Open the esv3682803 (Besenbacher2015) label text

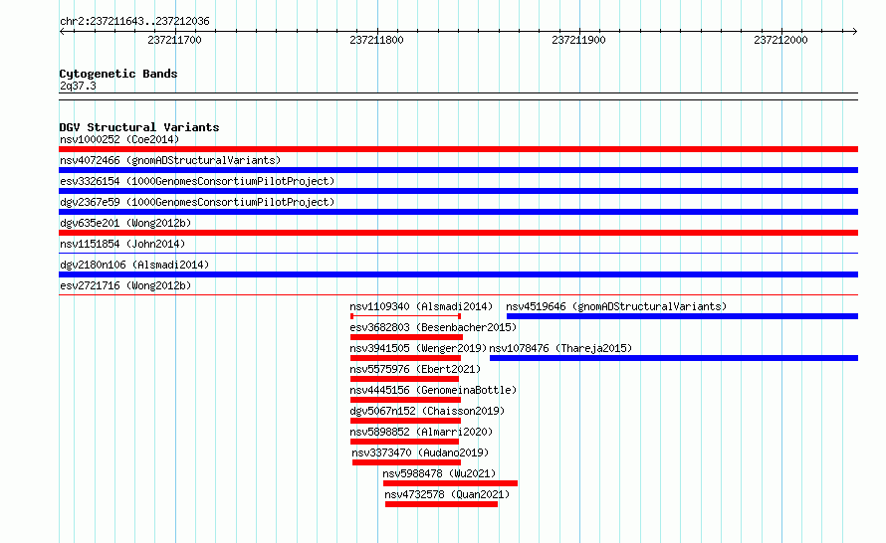[433, 327]
